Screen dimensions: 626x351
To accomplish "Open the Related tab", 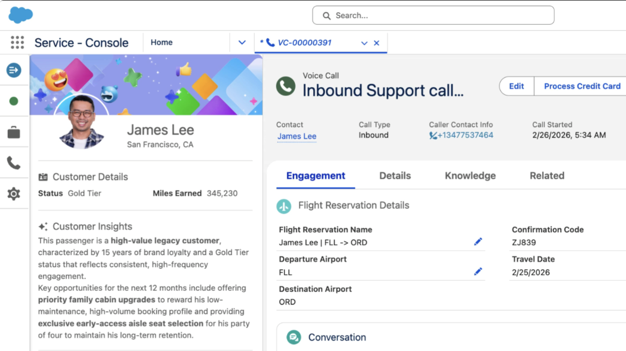I will (547, 176).
